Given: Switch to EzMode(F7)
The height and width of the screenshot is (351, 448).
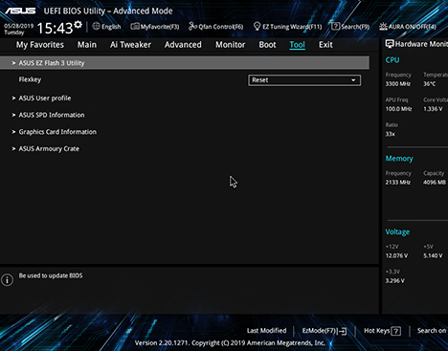Looking at the screenshot, I should pyautogui.click(x=325, y=331).
